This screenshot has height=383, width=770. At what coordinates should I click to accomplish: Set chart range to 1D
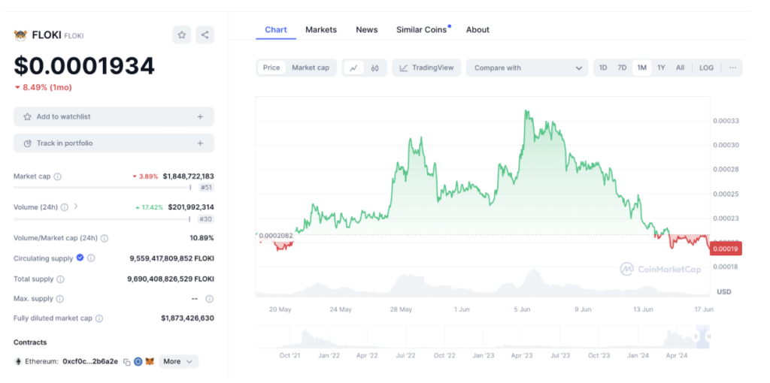603,68
